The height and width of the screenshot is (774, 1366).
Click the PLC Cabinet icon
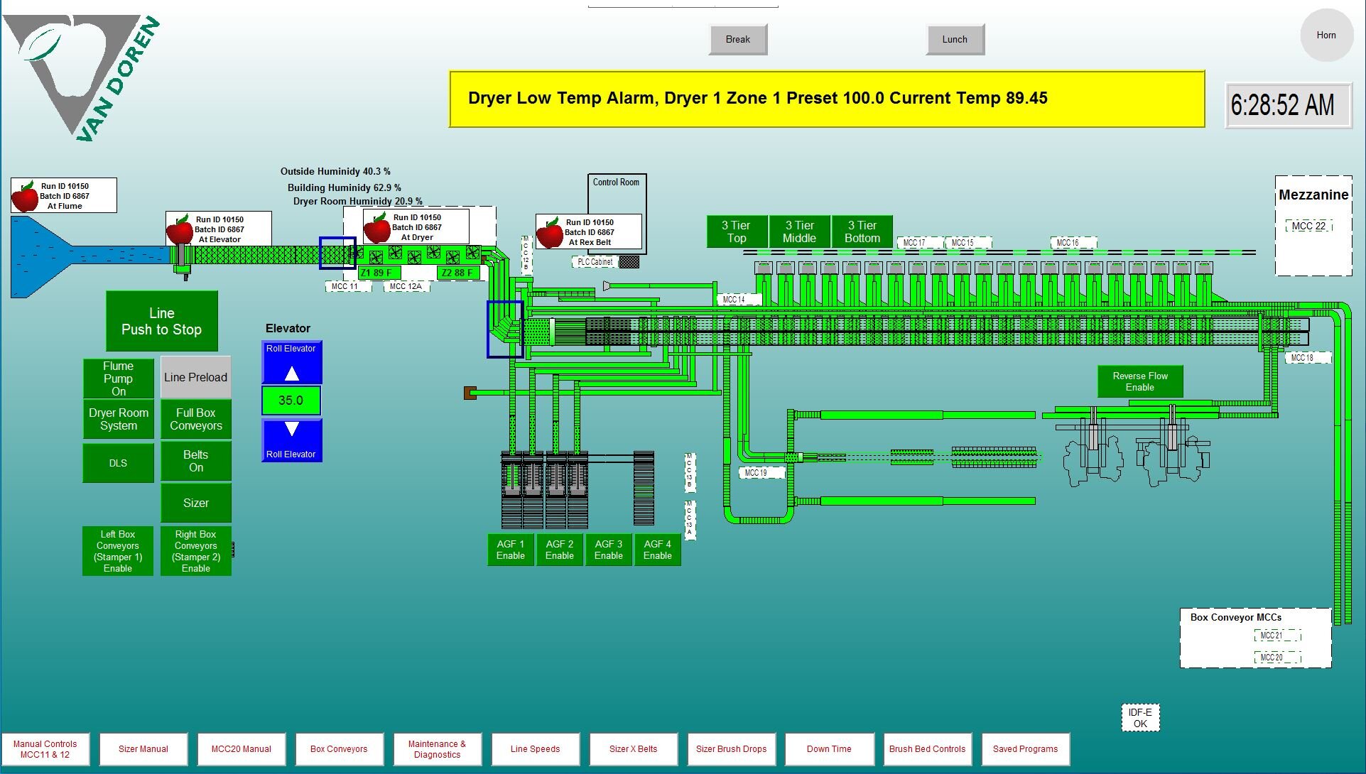pos(629,262)
